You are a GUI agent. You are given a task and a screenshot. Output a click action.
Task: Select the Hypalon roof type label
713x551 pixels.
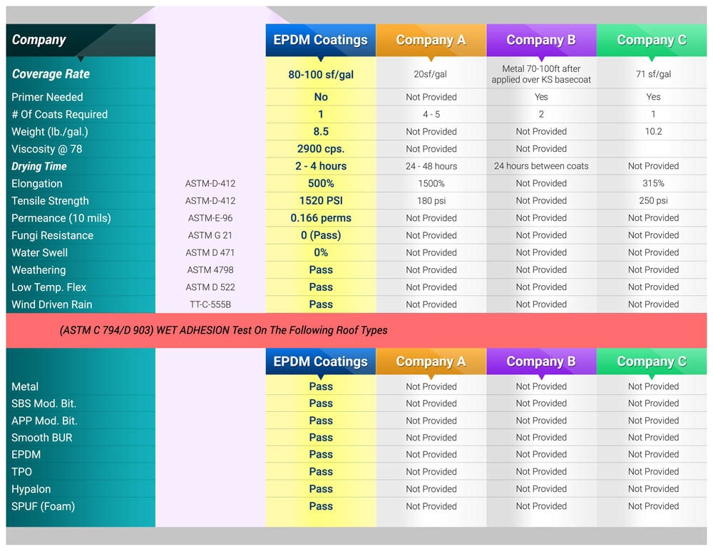(31, 489)
